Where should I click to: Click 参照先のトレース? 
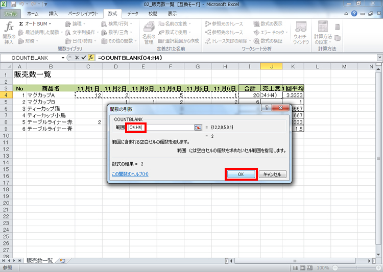pos(224,32)
